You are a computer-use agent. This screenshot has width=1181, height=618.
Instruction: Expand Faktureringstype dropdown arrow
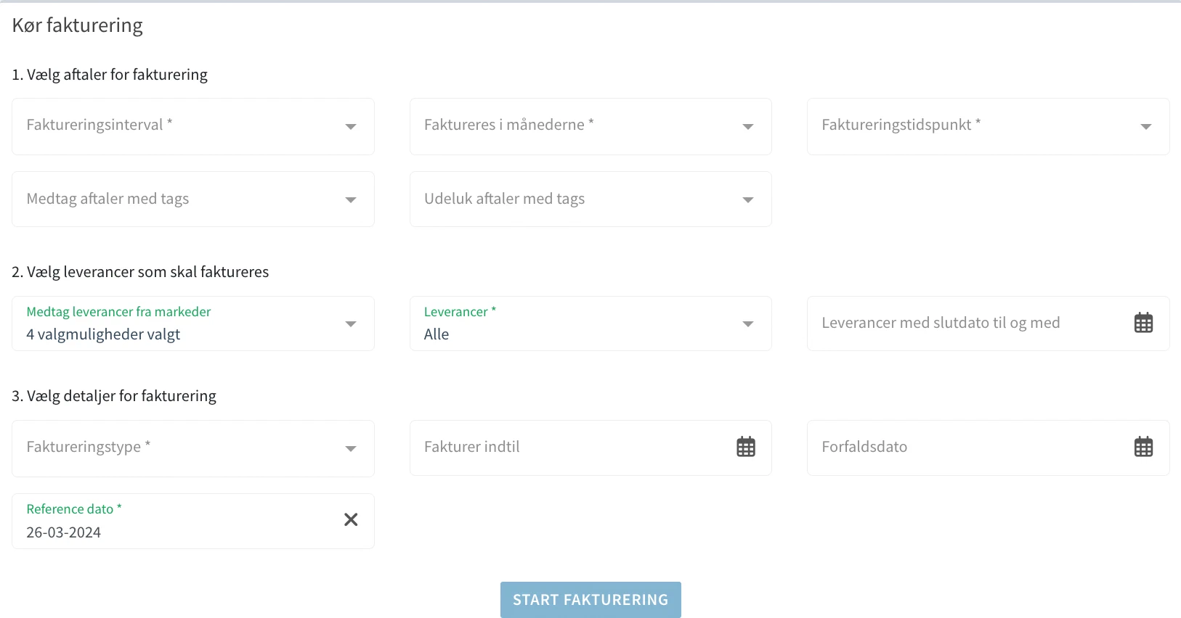[351, 448]
